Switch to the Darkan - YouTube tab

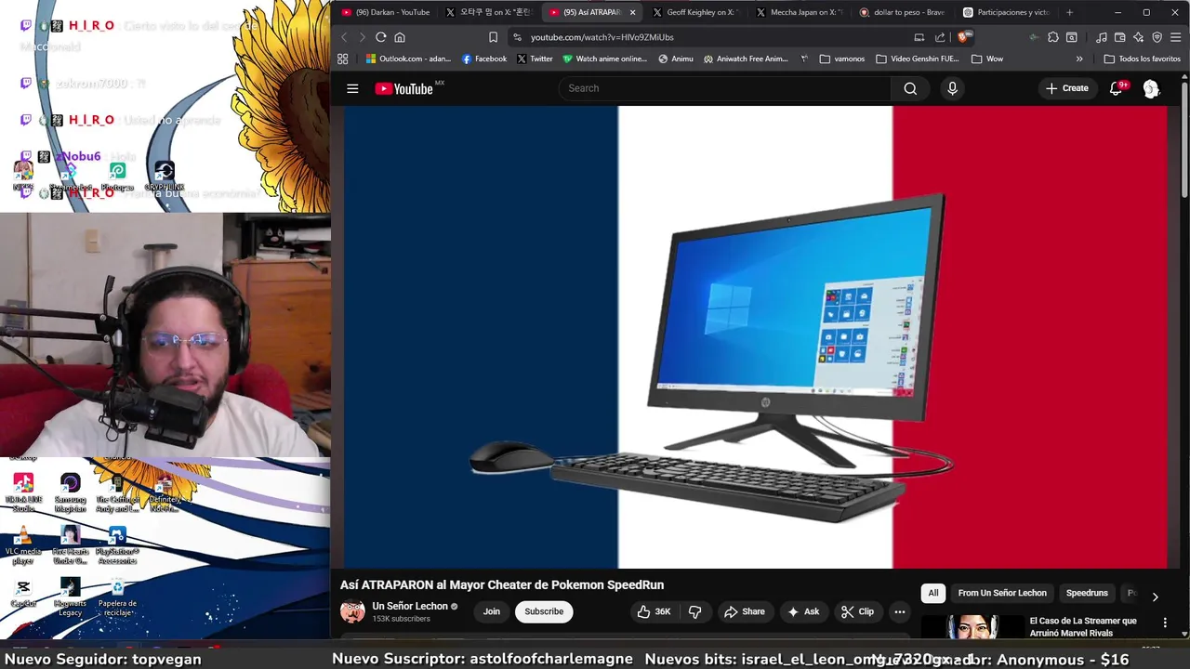[x=386, y=12]
